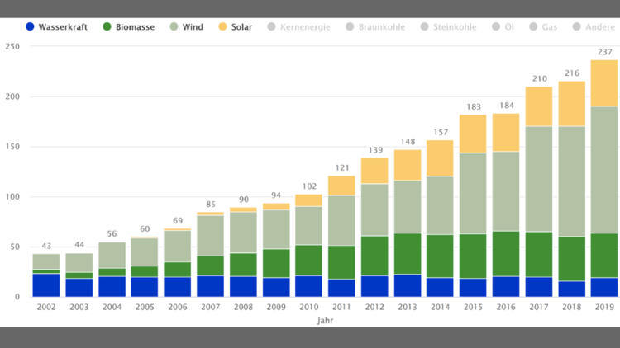
Task: Click the 237 total label above 2019
Action: 603,50
